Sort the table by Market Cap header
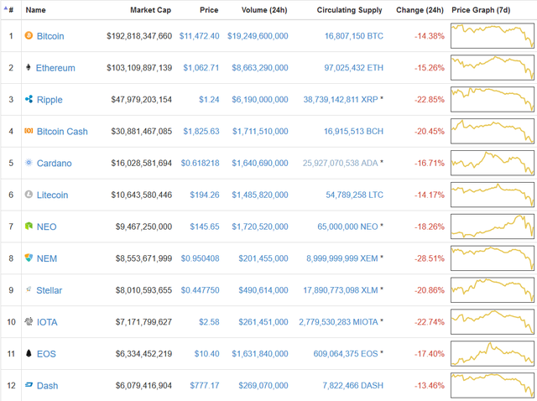Screen dimensions: 537x401 coord(151,11)
